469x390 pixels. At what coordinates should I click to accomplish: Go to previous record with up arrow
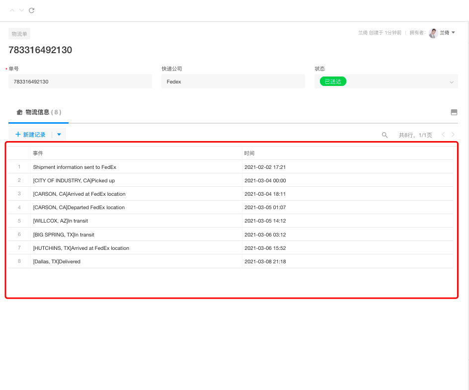pyautogui.click(x=12, y=10)
